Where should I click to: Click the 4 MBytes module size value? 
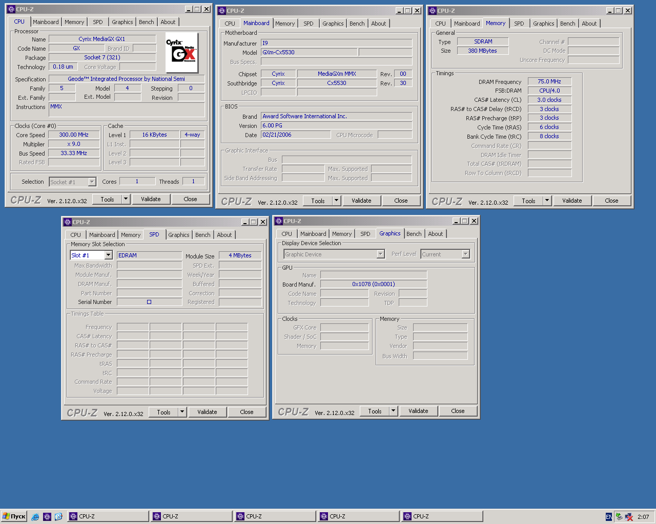click(240, 255)
